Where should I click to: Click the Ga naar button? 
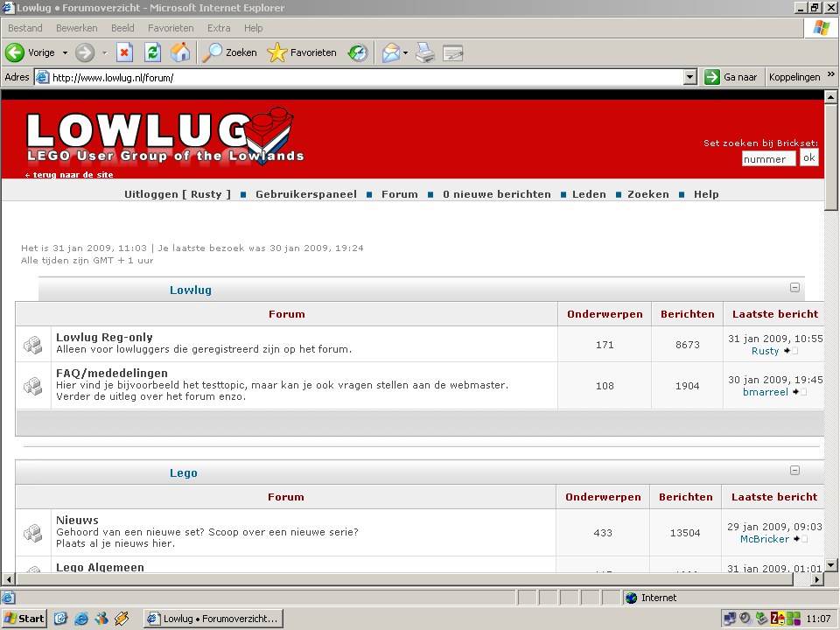pyautogui.click(x=731, y=77)
